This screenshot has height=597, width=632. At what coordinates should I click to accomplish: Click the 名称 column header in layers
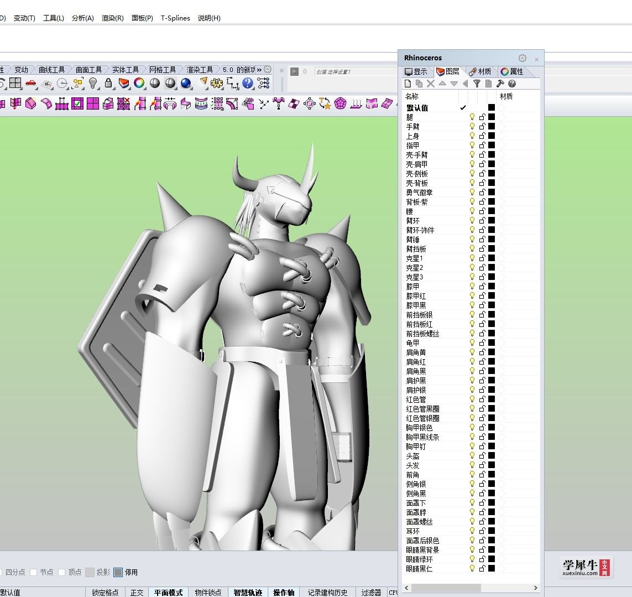click(412, 96)
